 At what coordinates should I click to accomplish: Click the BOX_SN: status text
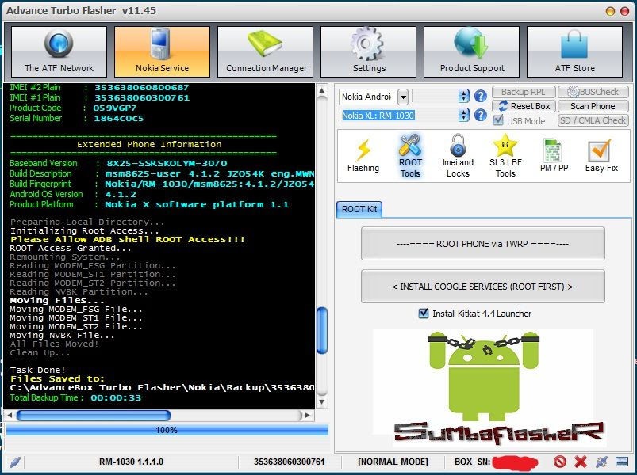pyautogui.click(x=473, y=462)
